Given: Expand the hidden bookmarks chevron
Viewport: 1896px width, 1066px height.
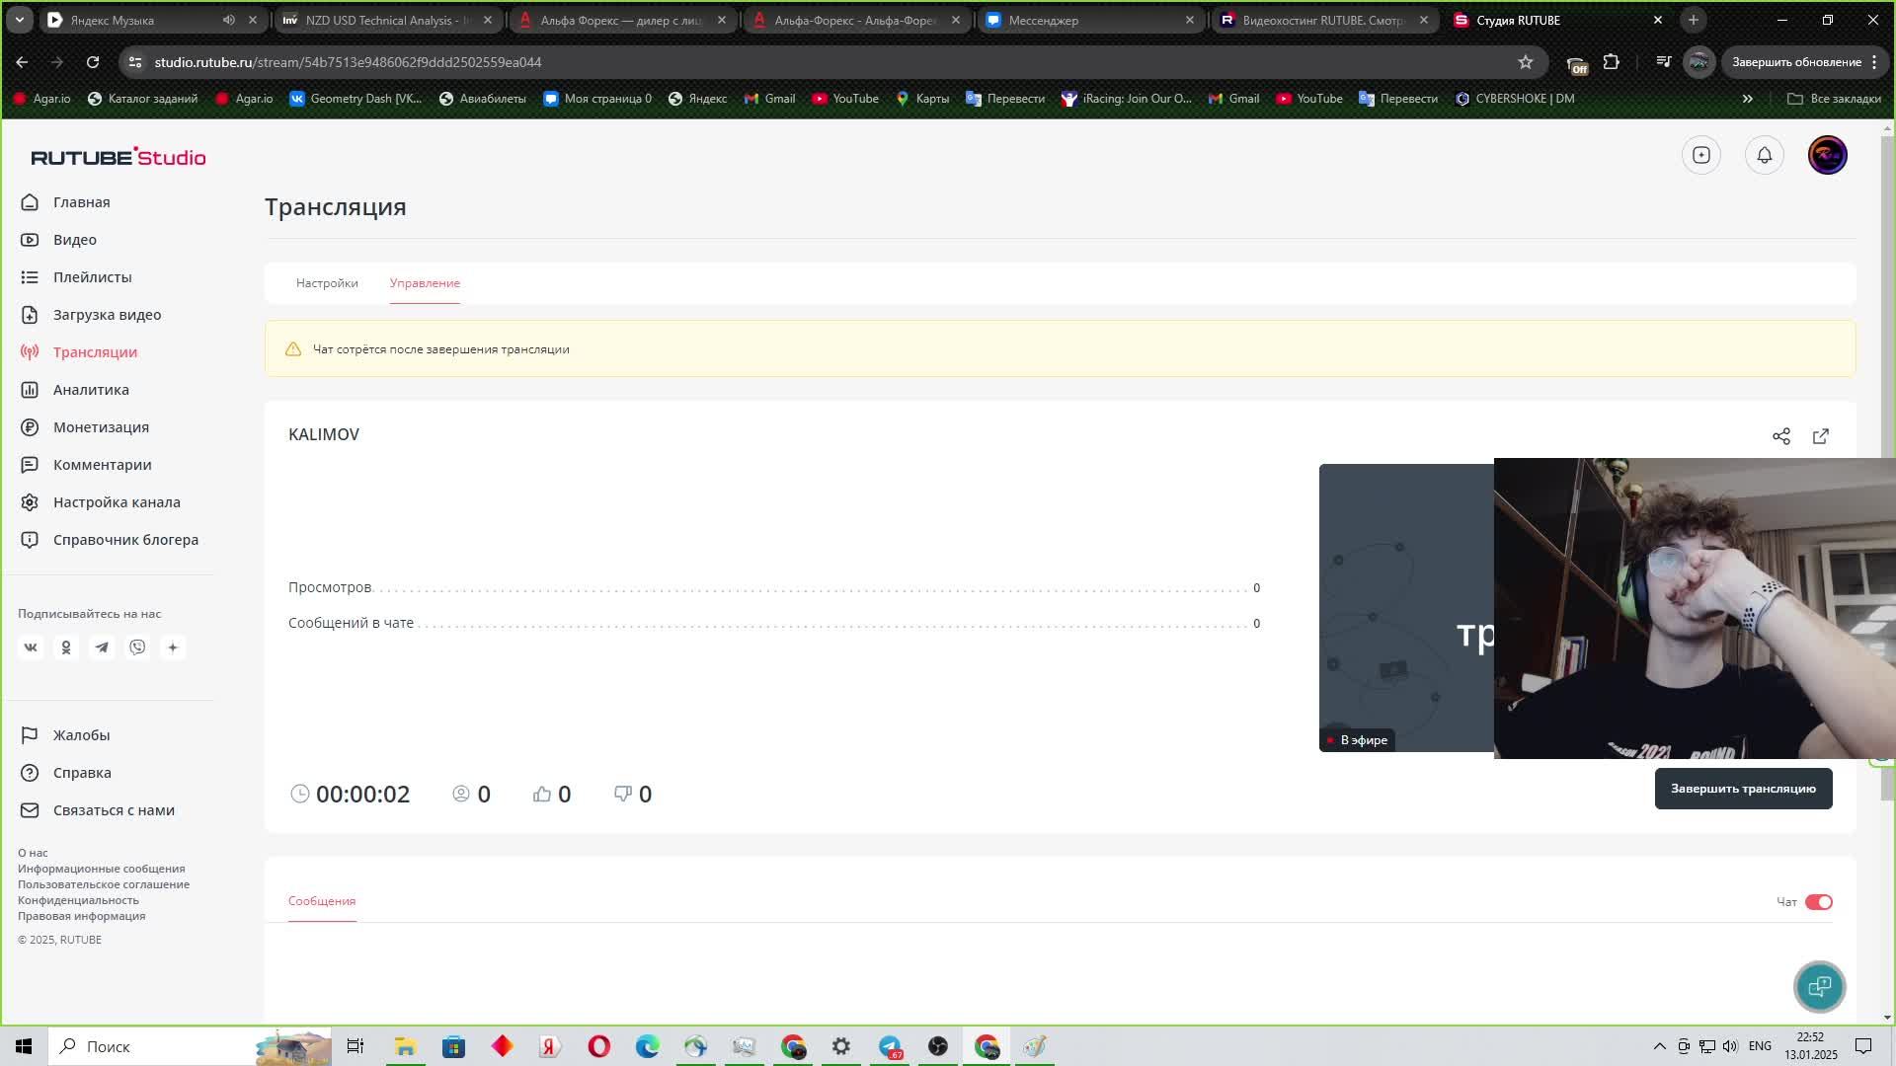Looking at the screenshot, I should click(x=1748, y=99).
